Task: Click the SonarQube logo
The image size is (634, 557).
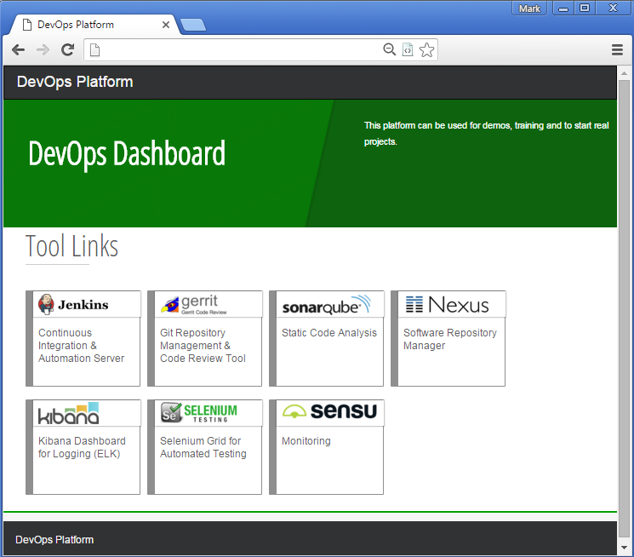Action: (326, 305)
